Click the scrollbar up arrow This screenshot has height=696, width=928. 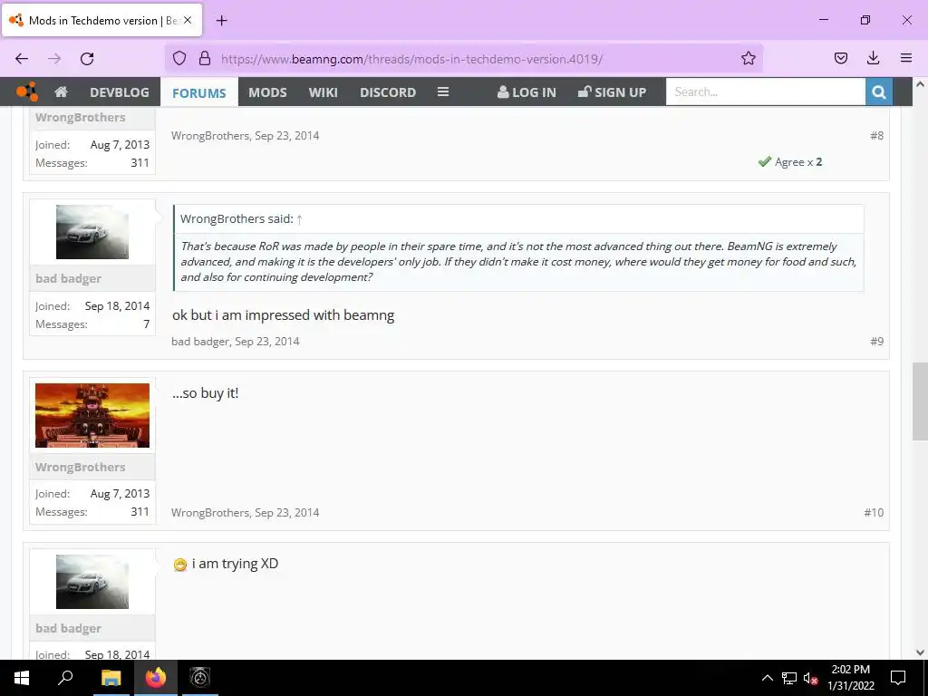920,84
